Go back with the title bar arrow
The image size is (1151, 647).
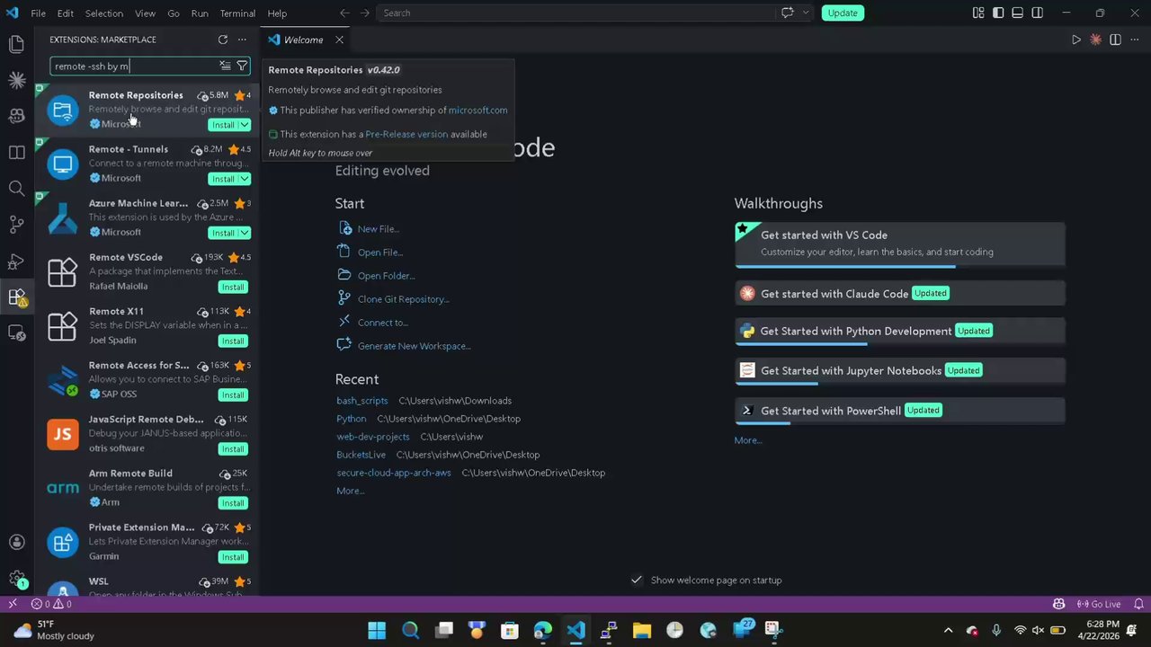point(344,13)
